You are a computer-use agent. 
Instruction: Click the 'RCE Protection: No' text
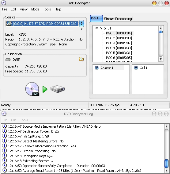[68, 39]
